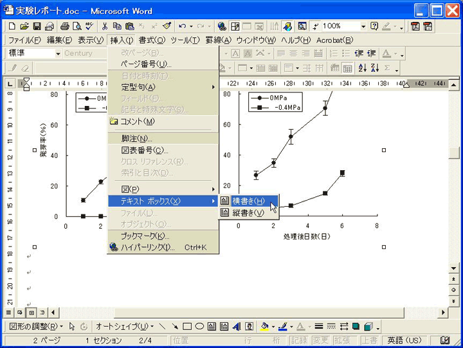Click the Save icon in the toolbar
Image resolution: width=463 pixels, height=348 pixels.
coord(37,26)
